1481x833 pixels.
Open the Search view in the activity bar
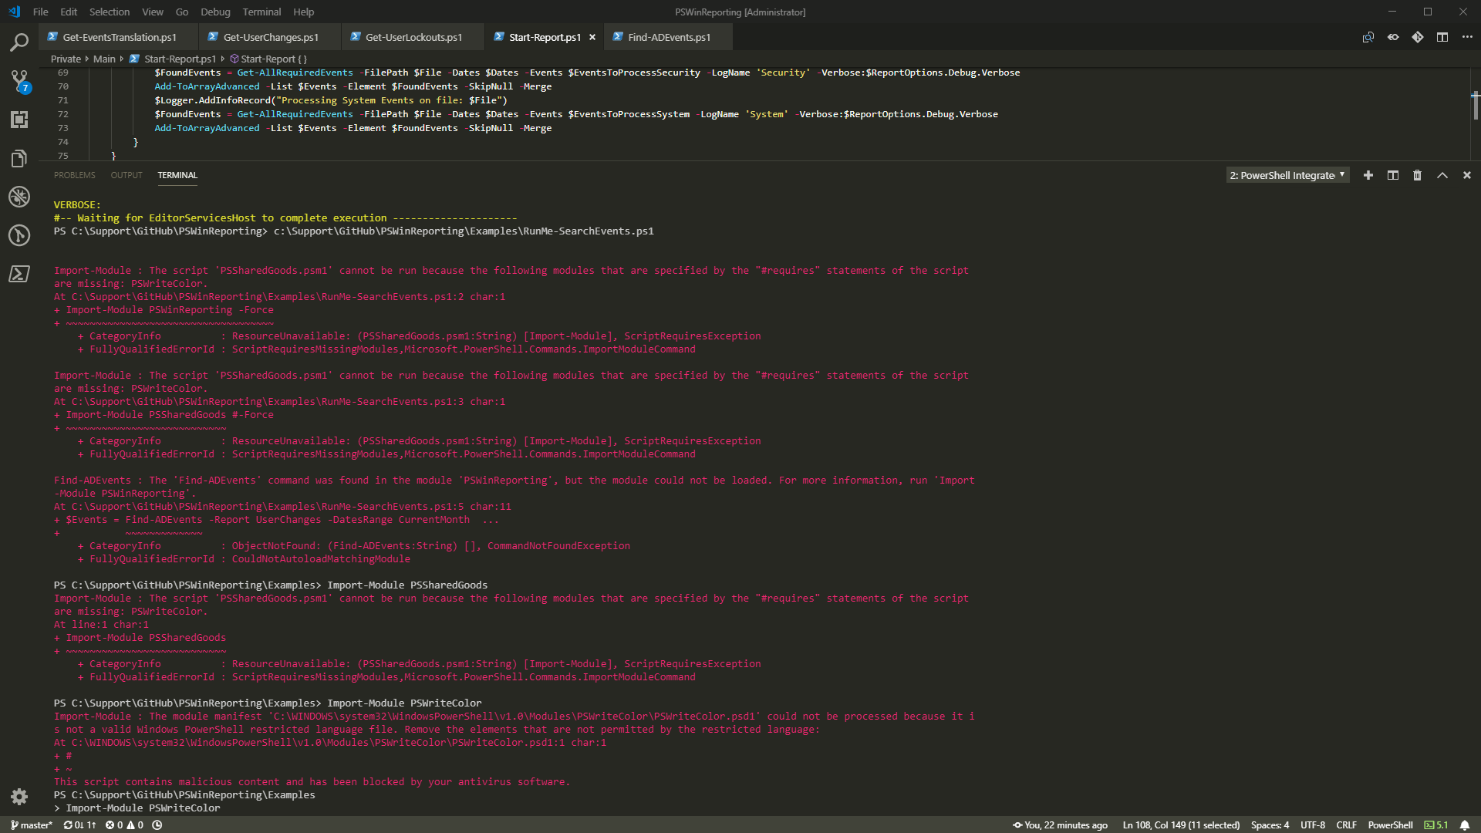pyautogui.click(x=19, y=43)
